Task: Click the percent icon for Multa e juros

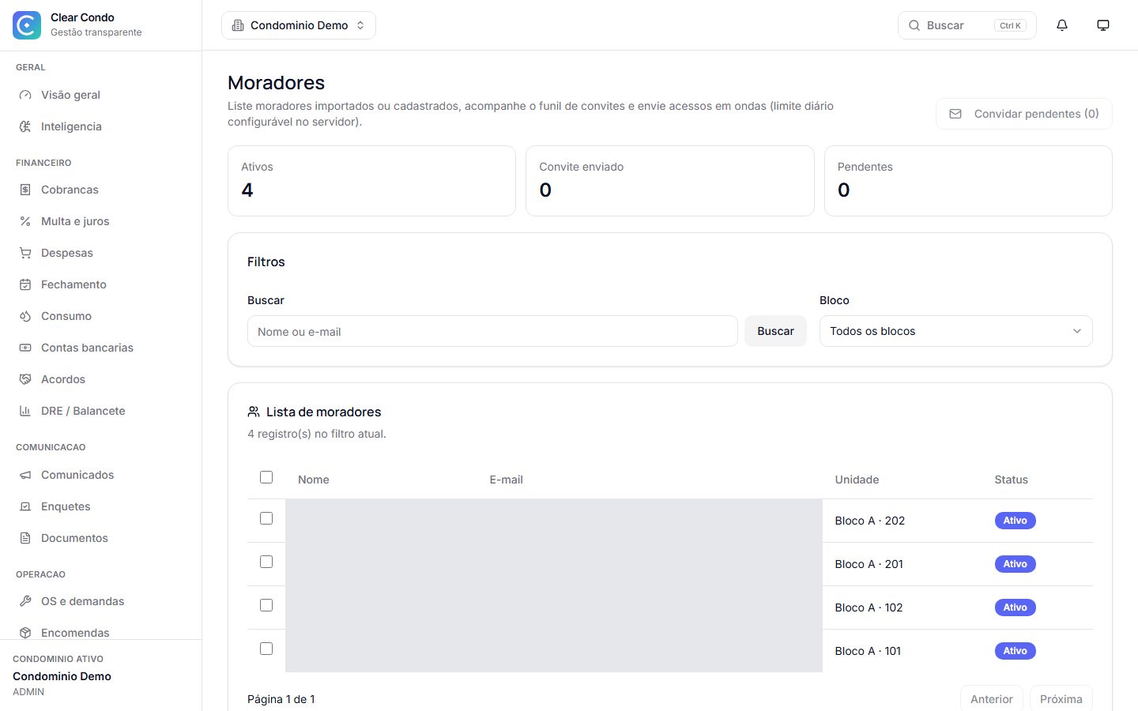Action: [x=25, y=221]
